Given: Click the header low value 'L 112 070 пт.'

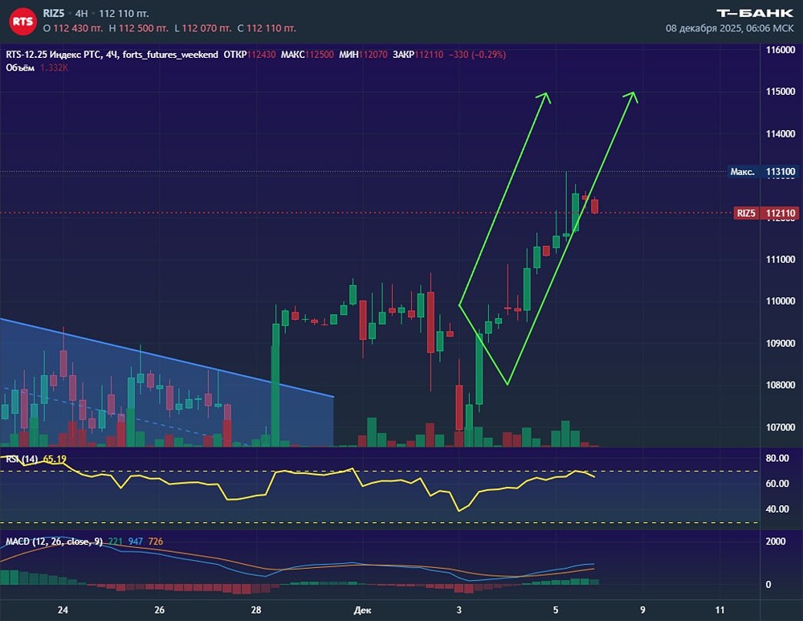Looking at the screenshot, I should (x=203, y=28).
